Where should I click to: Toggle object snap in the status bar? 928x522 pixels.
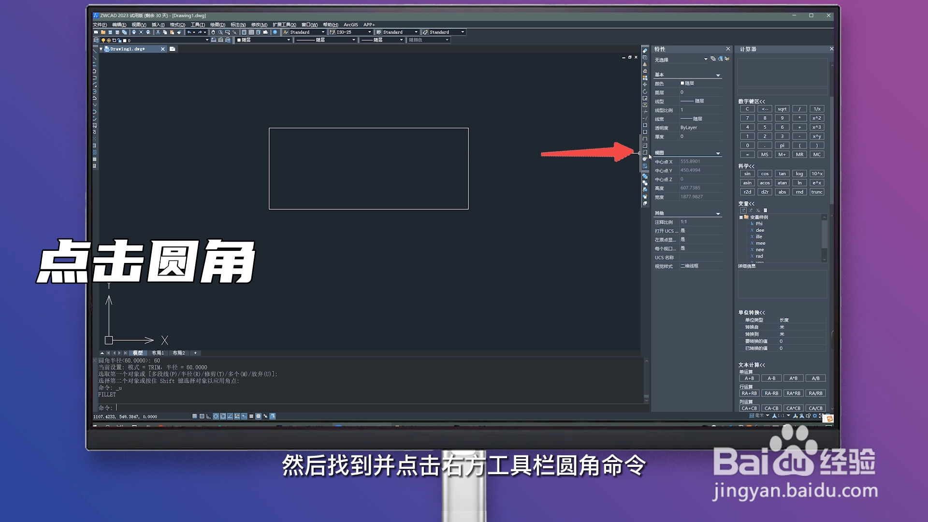click(222, 416)
